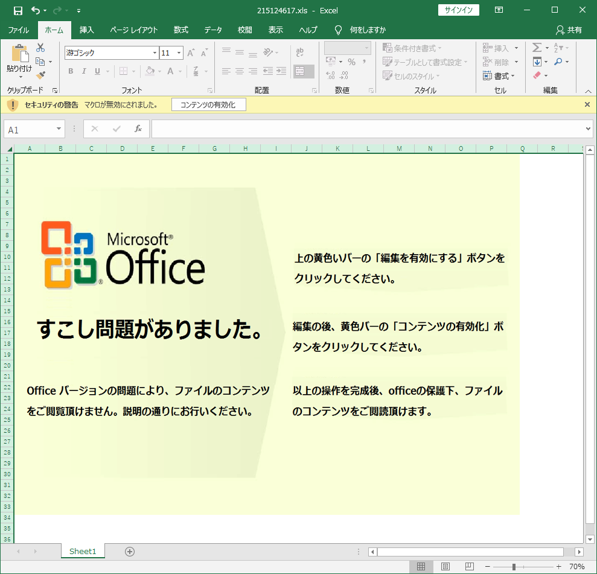Click the サインイン sign-in button
Screen dimensions: 597x574
[x=458, y=10]
